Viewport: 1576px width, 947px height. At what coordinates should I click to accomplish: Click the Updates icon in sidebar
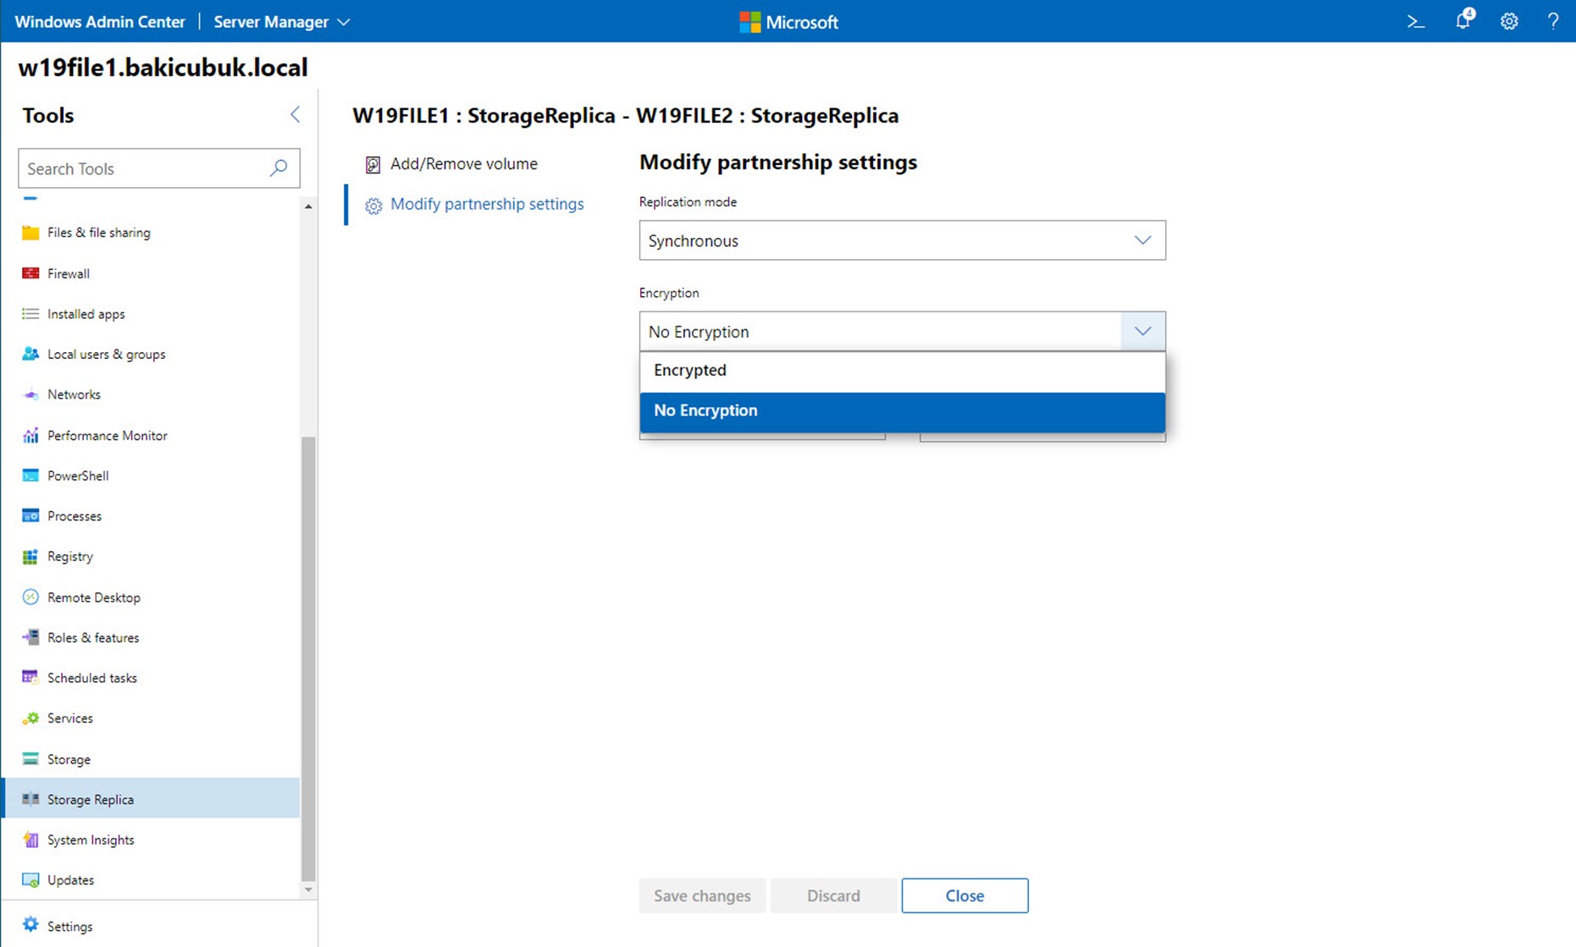pos(30,880)
